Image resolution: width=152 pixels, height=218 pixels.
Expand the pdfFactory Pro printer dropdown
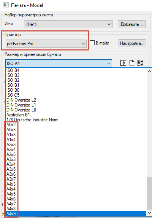point(46,44)
